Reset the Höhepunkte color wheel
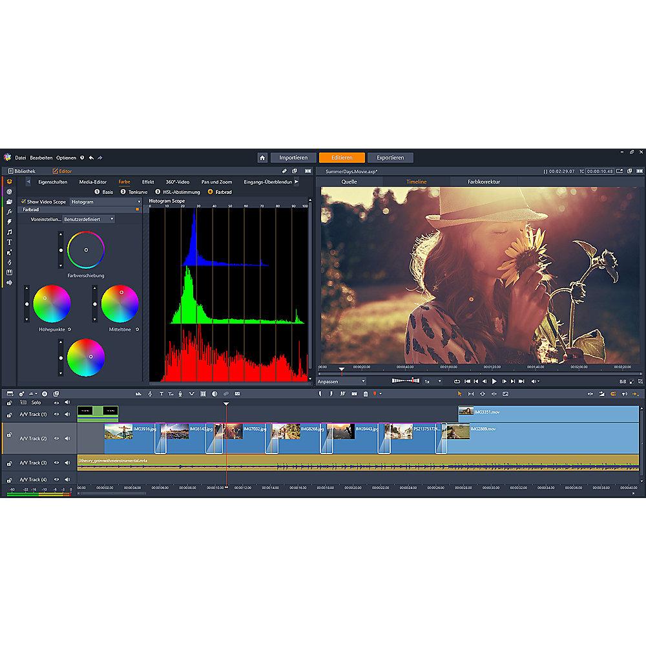 click(70, 329)
